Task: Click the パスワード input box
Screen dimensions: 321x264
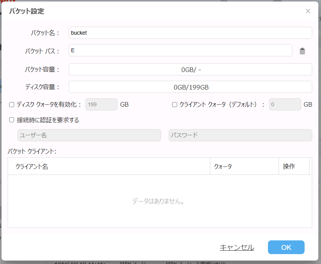Action: 240,135
